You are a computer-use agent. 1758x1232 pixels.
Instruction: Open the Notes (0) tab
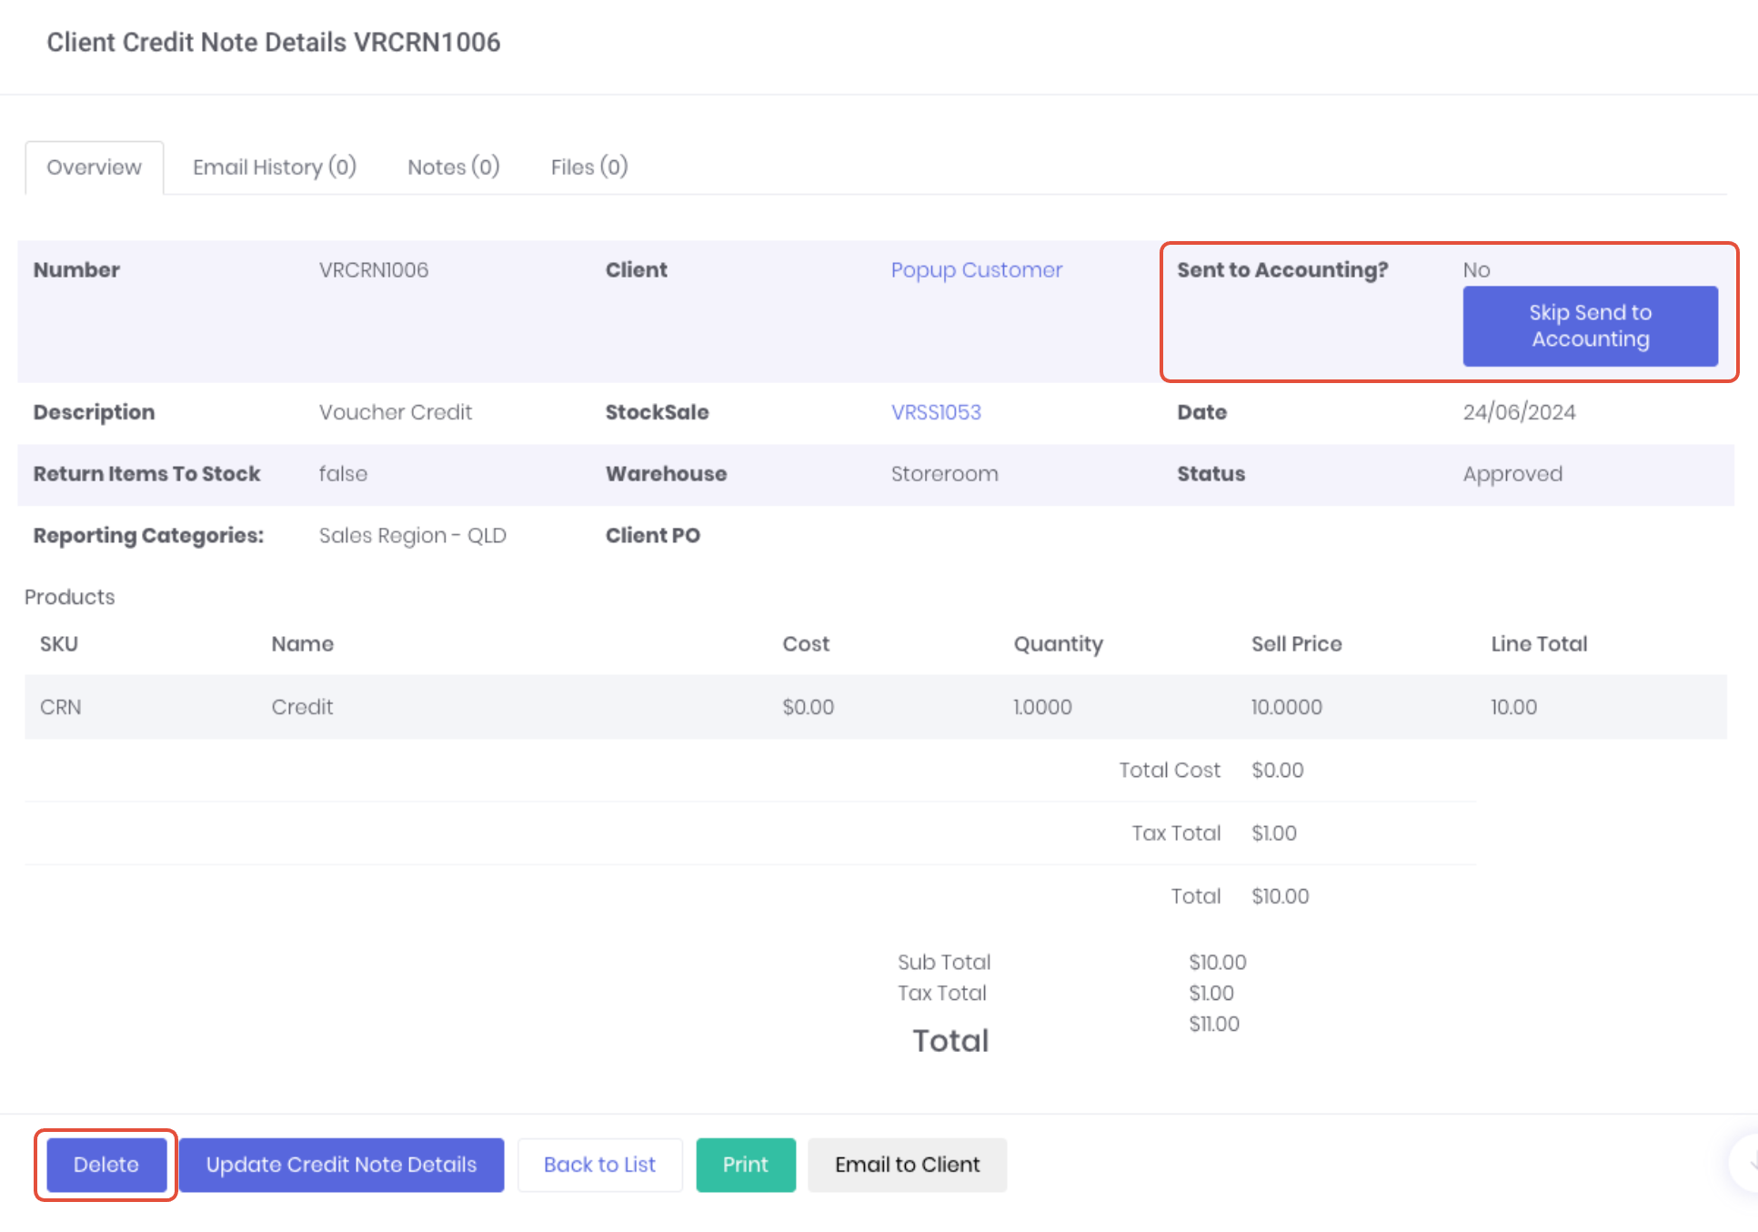pyautogui.click(x=453, y=167)
